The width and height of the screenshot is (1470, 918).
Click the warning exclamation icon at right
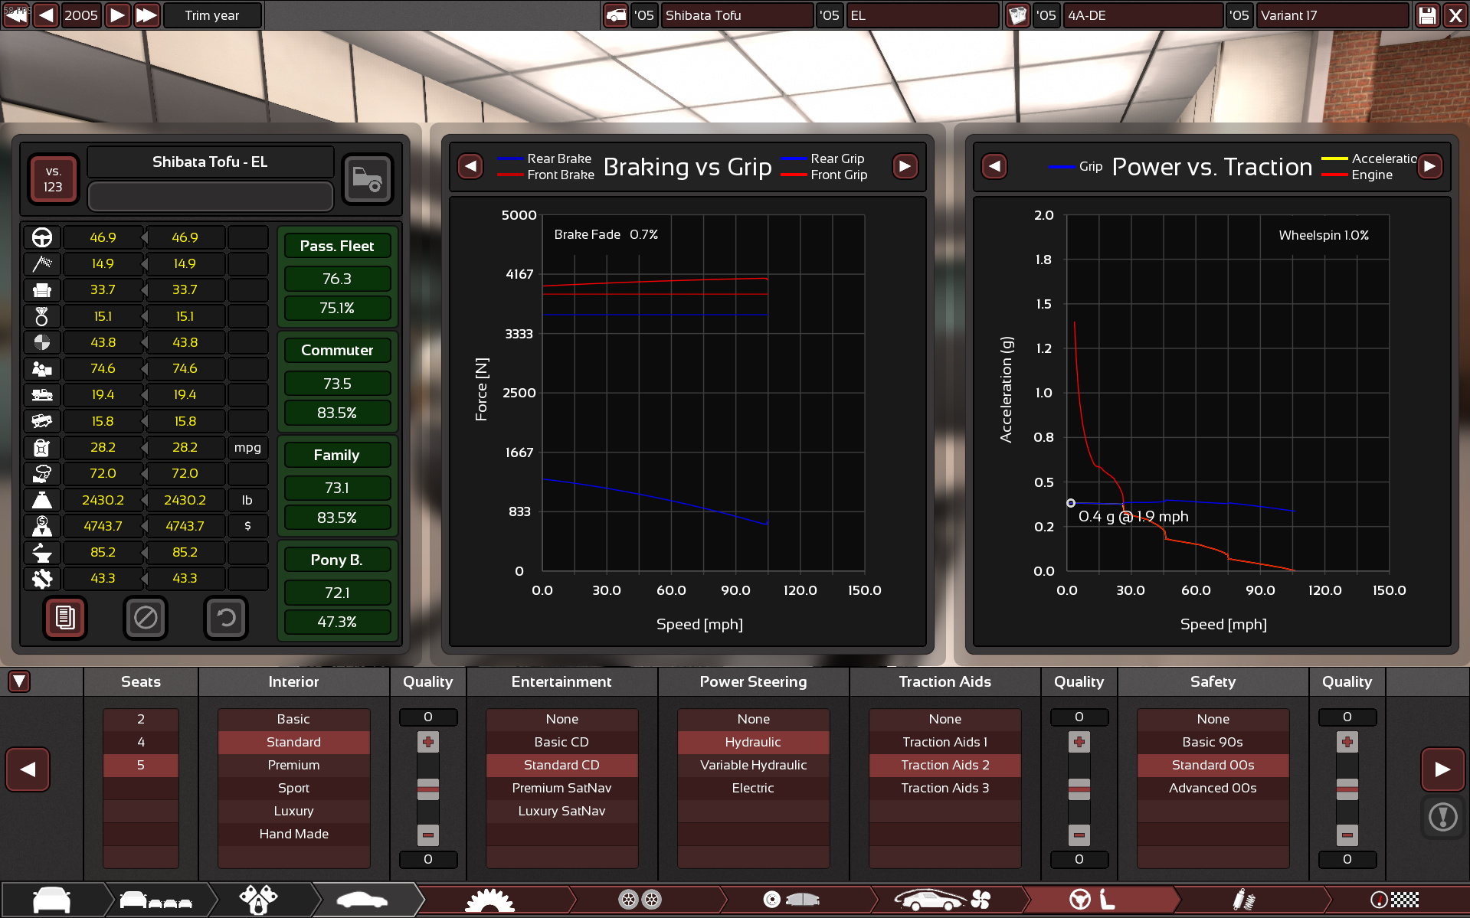(1443, 817)
